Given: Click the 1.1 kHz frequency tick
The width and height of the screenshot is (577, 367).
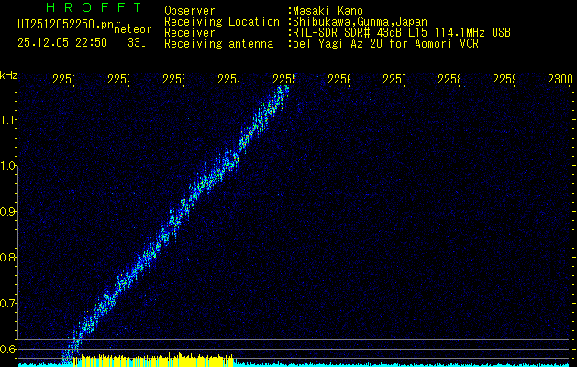Looking at the screenshot, I should tap(9, 119).
